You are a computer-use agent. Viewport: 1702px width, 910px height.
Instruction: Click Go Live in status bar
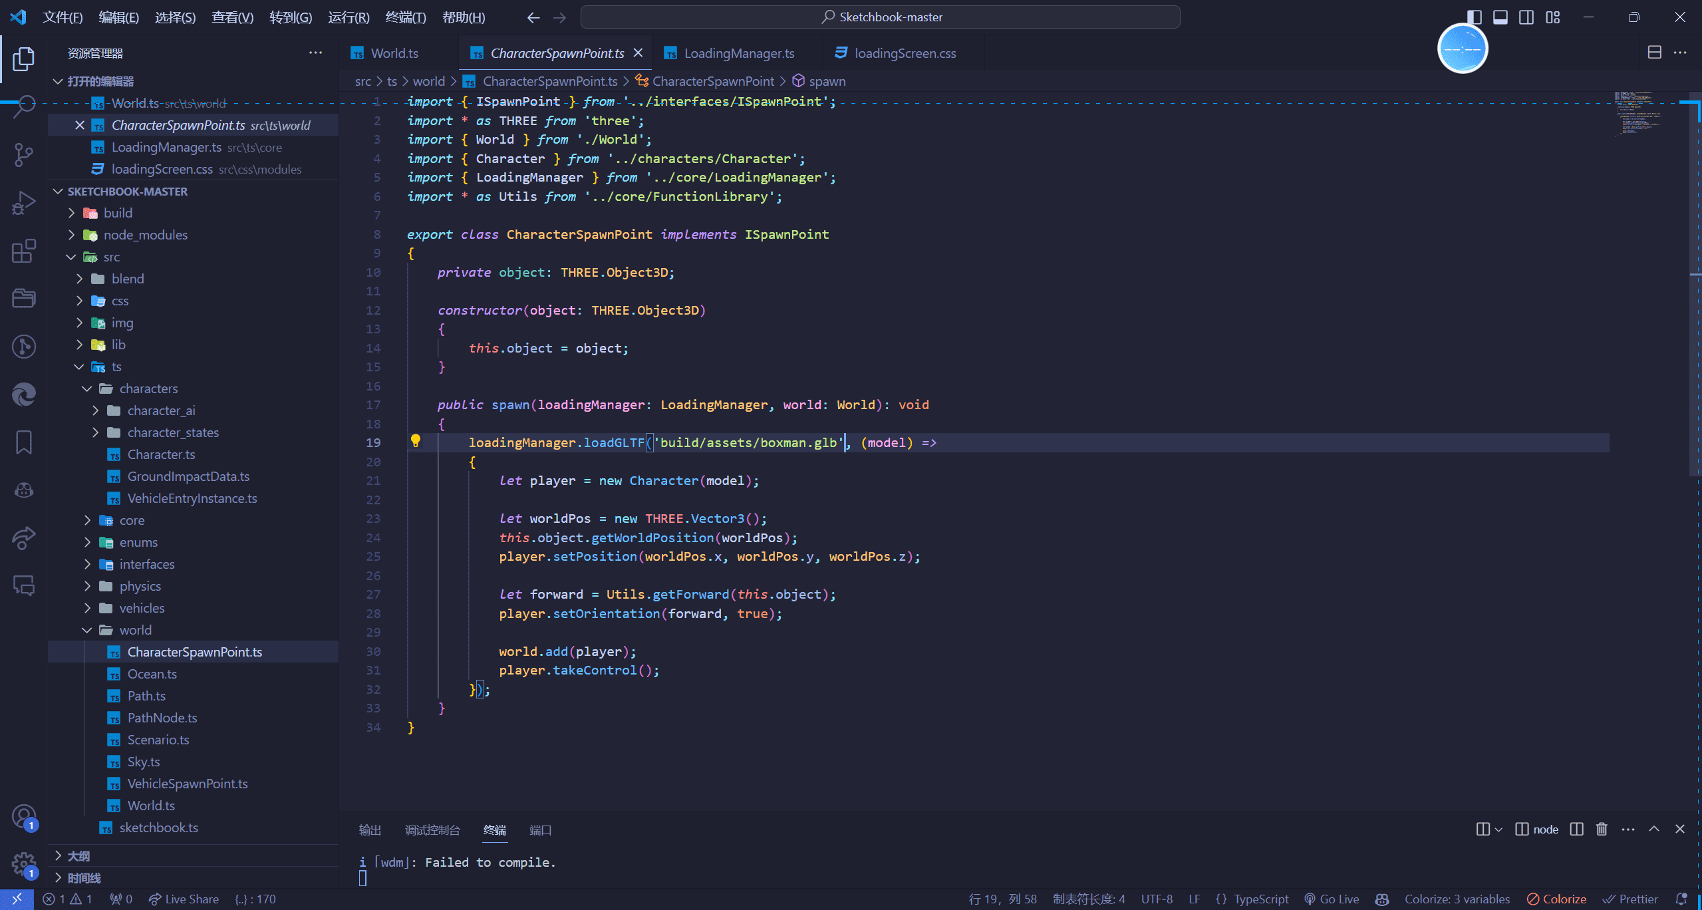coord(1332,899)
